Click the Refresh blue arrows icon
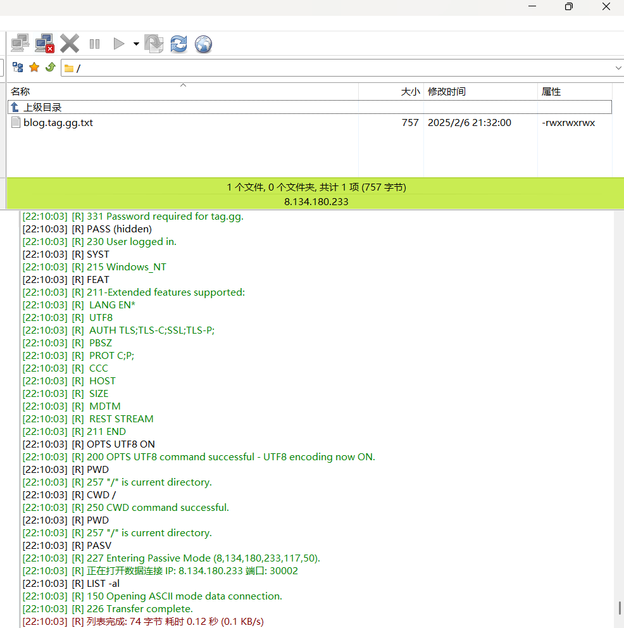This screenshot has width=624, height=628. click(x=178, y=44)
